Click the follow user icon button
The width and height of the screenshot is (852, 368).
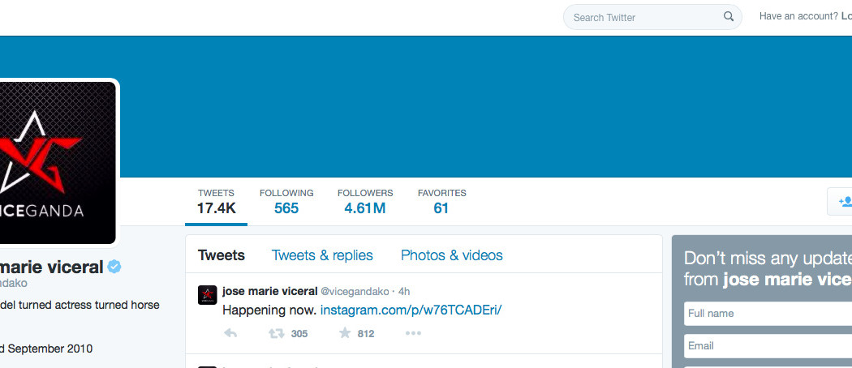842,202
